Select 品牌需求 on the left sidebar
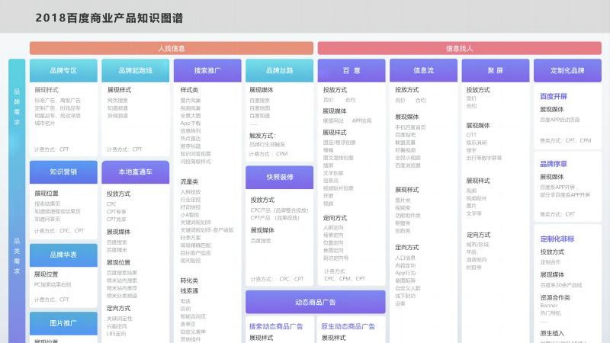This screenshot has height=343, width=610. point(17,107)
